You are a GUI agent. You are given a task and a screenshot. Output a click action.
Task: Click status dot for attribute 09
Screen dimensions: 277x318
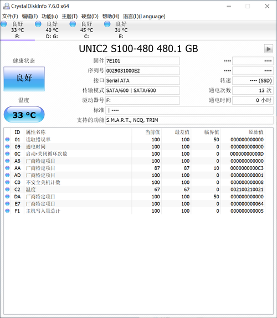(8, 146)
